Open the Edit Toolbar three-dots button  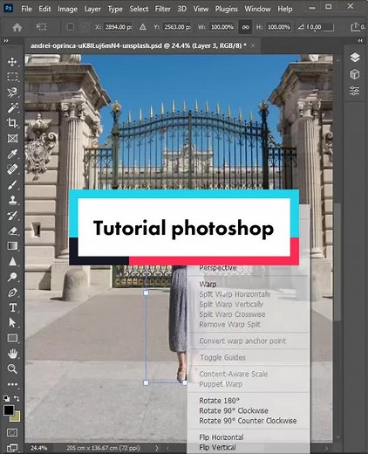point(12,384)
